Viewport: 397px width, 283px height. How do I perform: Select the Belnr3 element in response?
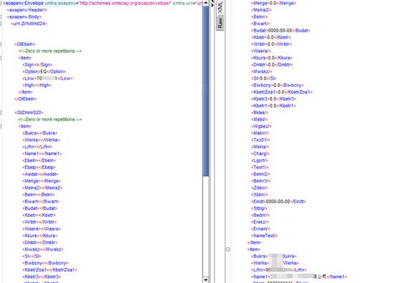(261, 181)
